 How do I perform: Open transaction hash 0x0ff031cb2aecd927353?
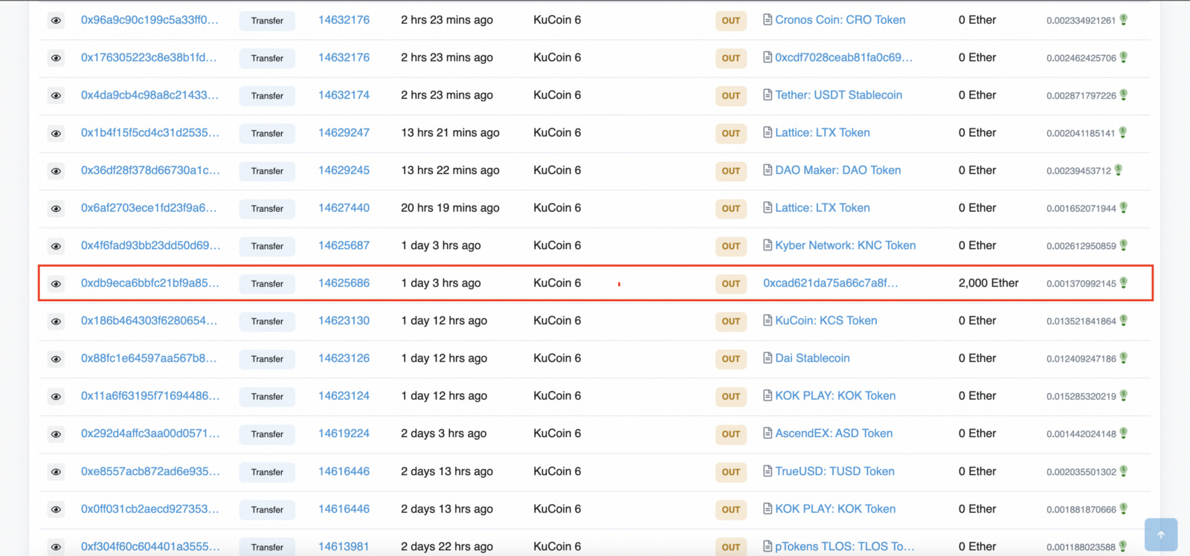tap(150, 509)
